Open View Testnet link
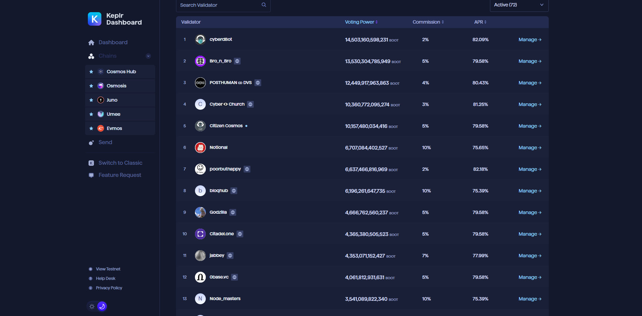This screenshot has width=642, height=316. [x=108, y=269]
